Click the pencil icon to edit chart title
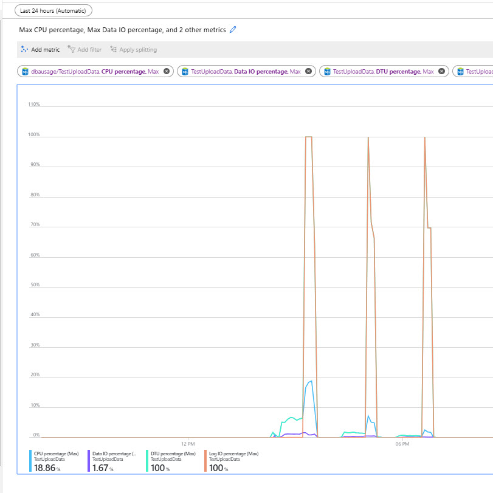Image resolution: width=493 pixels, height=493 pixels. click(x=233, y=30)
